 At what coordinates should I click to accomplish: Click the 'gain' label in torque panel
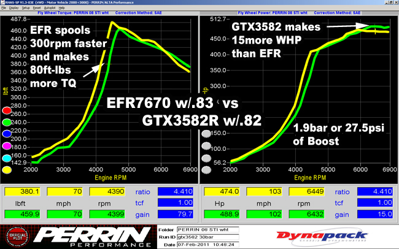click(x=142, y=215)
